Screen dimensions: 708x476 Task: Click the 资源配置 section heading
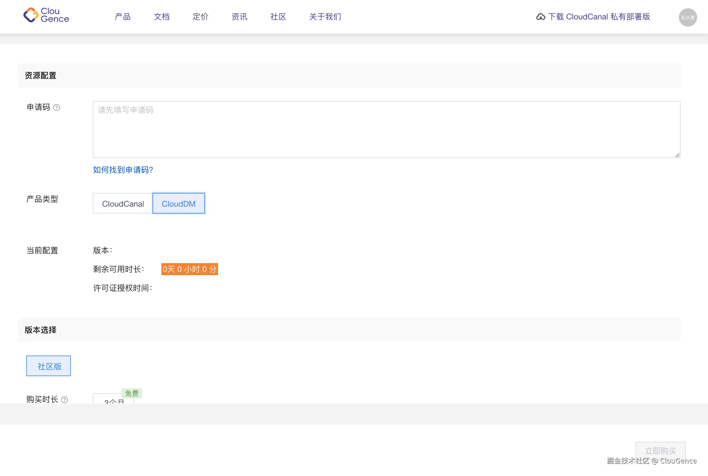click(40, 76)
